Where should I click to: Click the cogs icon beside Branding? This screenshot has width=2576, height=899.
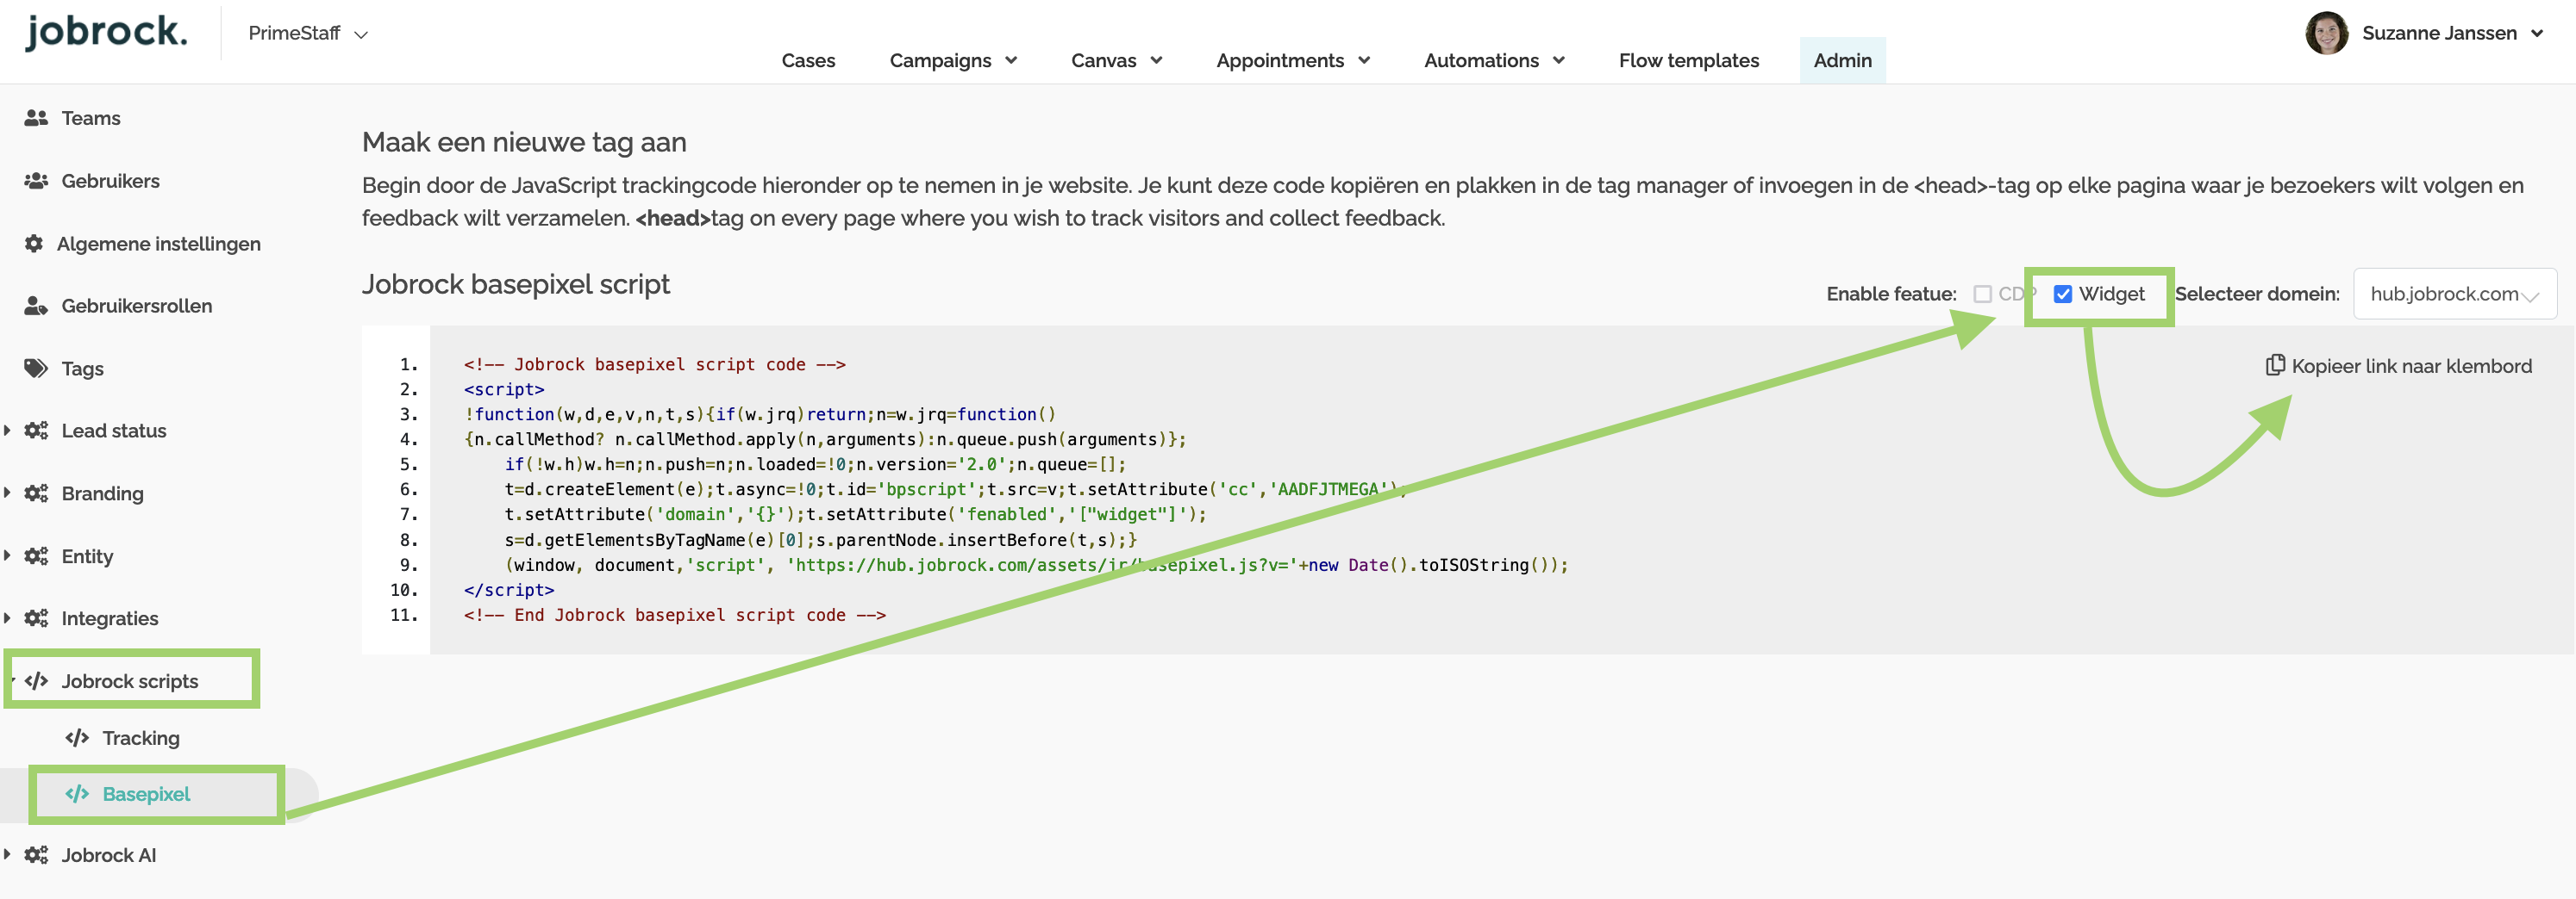pyautogui.click(x=36, y=493)
